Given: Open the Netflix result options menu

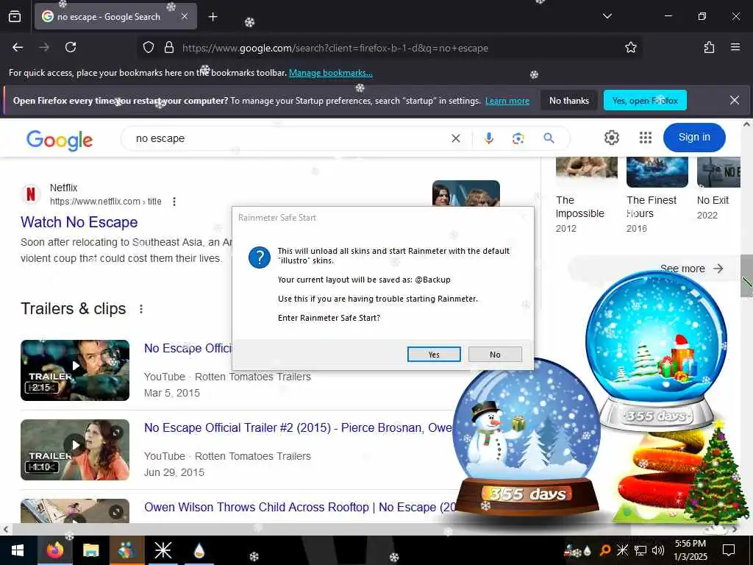Looking at the screenshot, I should [174, 202].
